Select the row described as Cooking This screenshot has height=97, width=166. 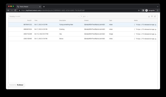[x=83, y=29]
